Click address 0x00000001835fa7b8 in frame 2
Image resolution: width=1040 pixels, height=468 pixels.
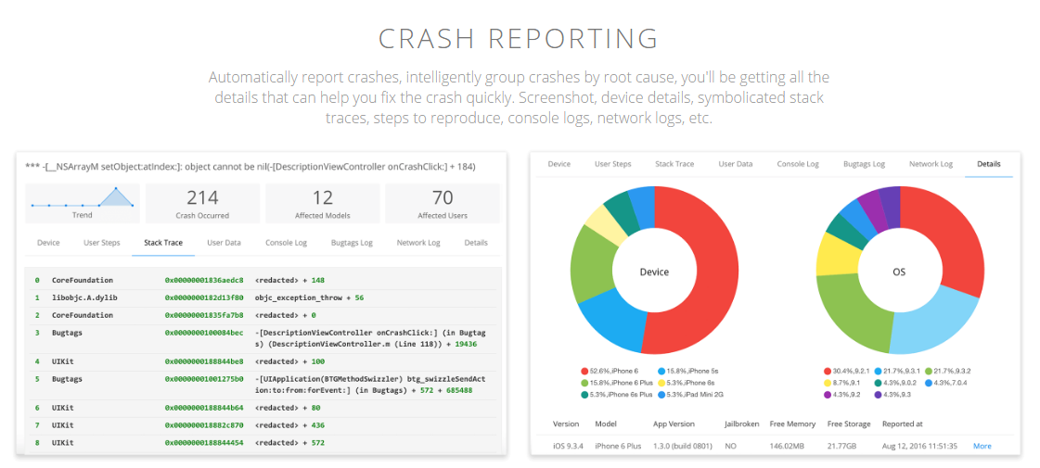(x=204, y=315)
